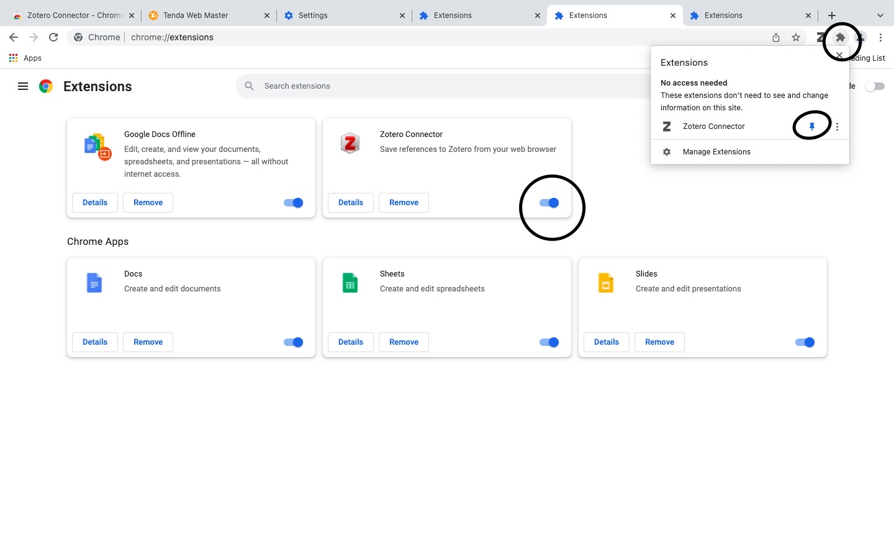
Task: Enable the Developer mode toggle
Action: (875, 86)
